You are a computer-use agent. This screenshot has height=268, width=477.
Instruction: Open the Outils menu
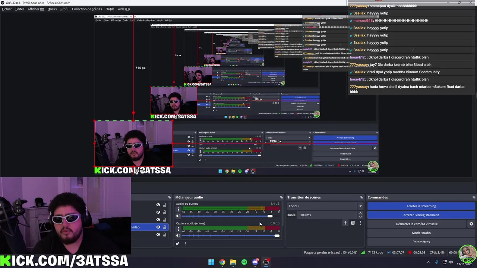pos(110,9)
